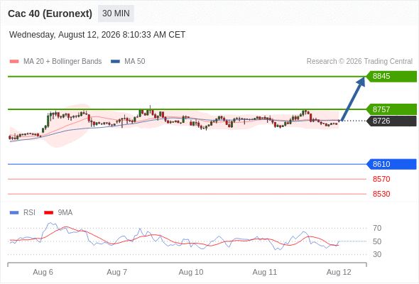Viewport: 419px width, 284px height.
Task: Click the RSI 70 level label
Action: (377, 228)
